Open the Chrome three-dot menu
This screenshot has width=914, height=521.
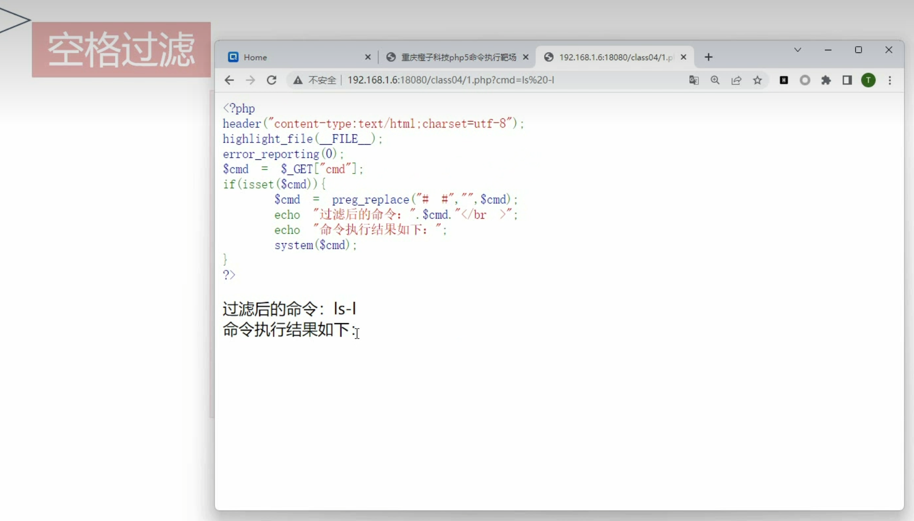890,80
